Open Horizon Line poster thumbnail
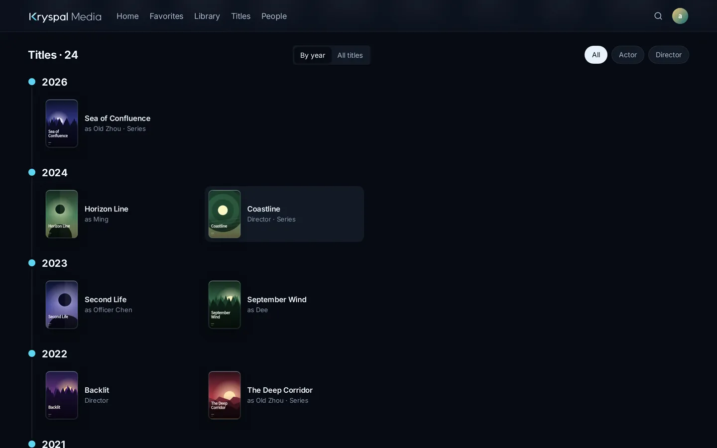 (62, 214)
